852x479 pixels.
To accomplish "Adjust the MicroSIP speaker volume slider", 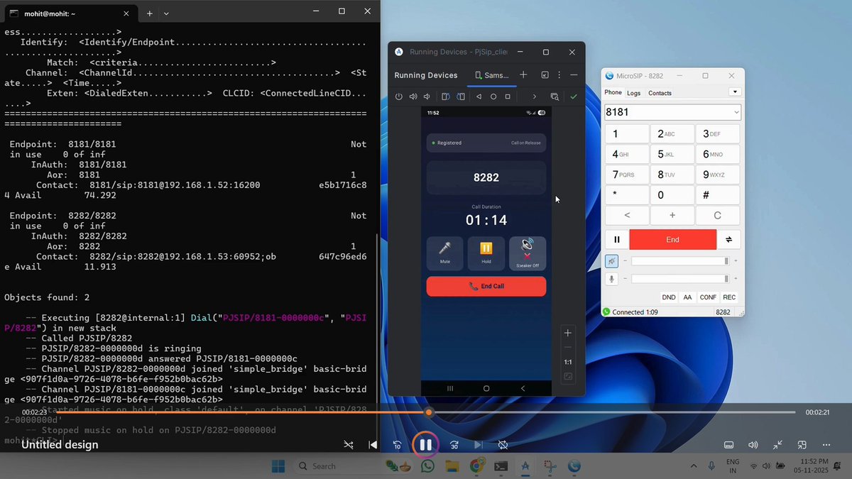I will coord(679,261).
